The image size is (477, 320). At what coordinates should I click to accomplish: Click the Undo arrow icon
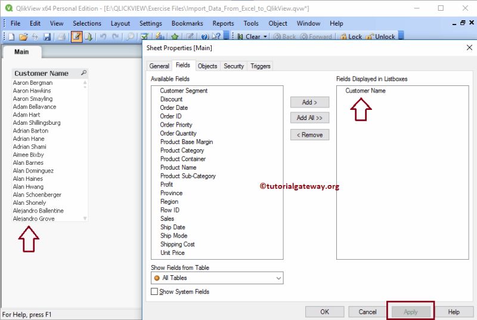click(103, 37)
